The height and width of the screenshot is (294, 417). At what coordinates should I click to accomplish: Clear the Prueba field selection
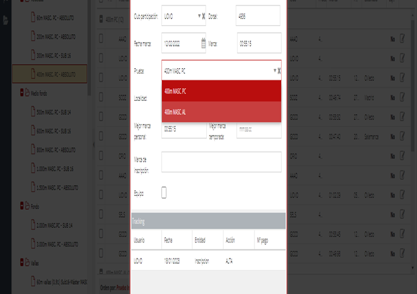point(278,70)
